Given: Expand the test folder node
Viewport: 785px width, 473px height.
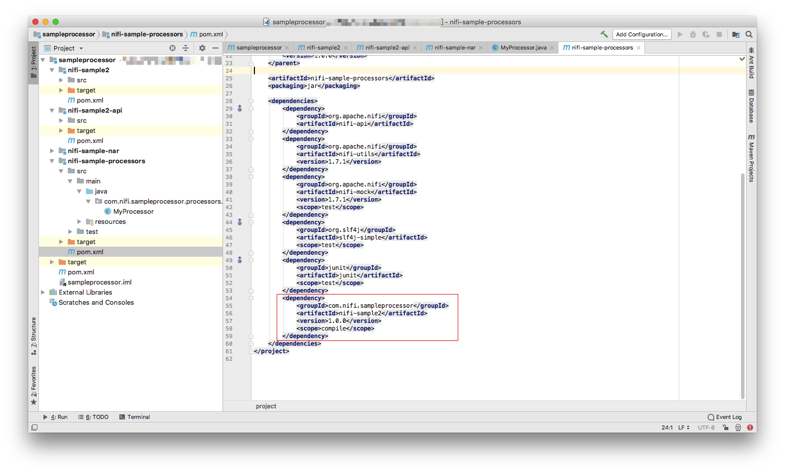Looking at the screenshot, I should (70, 232).
